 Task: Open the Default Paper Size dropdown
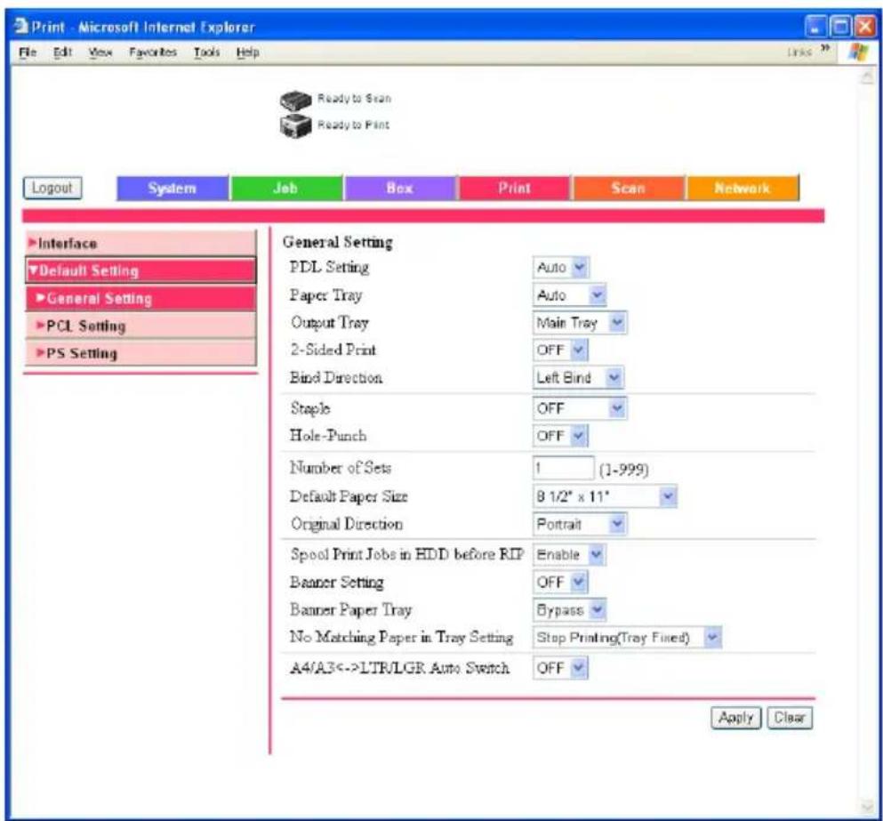click(605, 496)
